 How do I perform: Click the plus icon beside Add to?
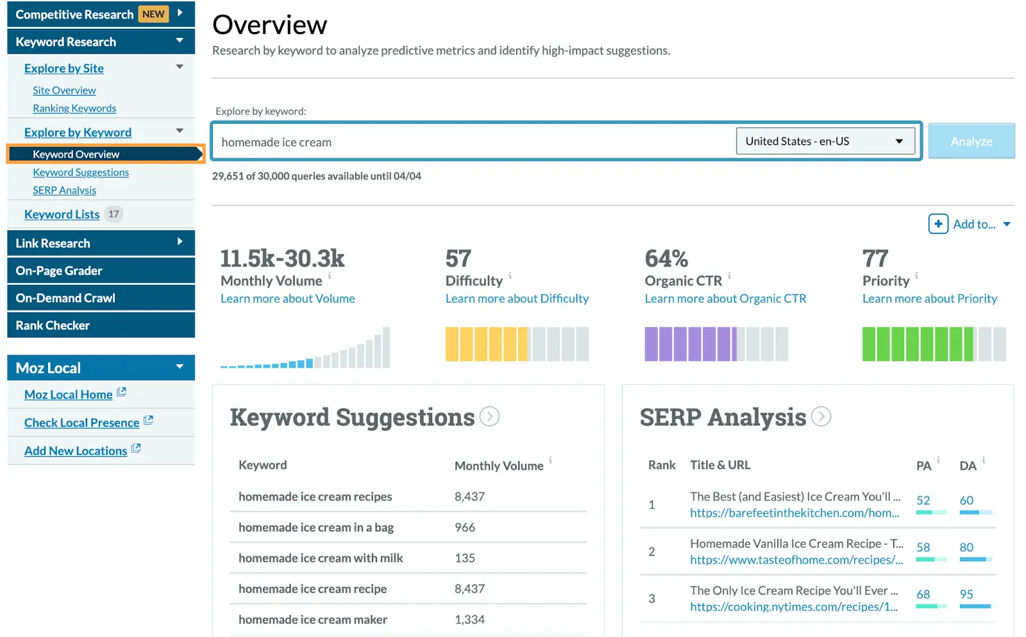pyautogui.click(x=938, y=224)
